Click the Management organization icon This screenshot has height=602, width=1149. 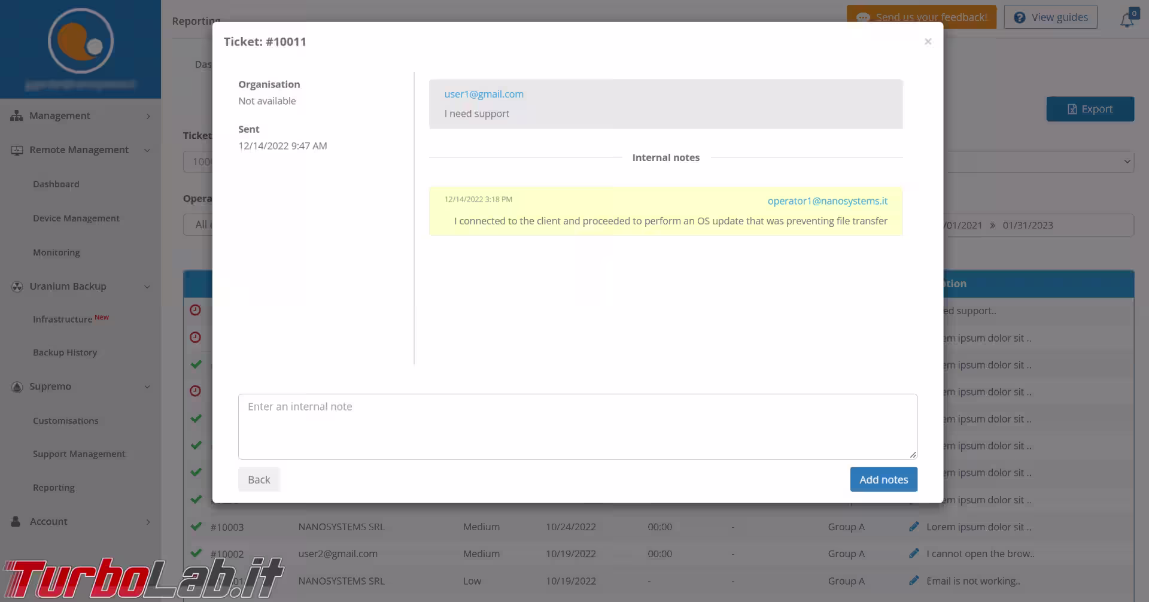click(16, 115)
